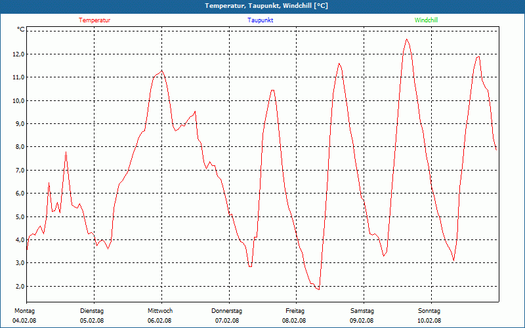
Task: Click the red Temperatur legend label
Action: [x=94, y=20]
